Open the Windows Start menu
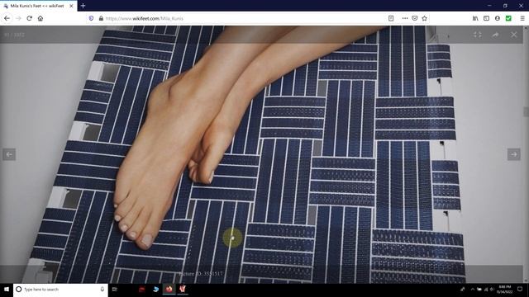The height and width of the screenshot is (297, 529). 7,290
